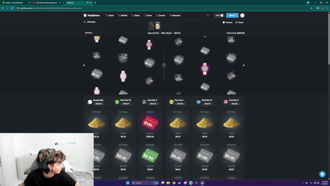Open the Events menu item

coord(160,16)
